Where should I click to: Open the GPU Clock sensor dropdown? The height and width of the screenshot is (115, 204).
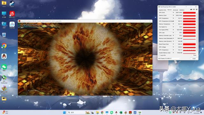click(173, 13)
